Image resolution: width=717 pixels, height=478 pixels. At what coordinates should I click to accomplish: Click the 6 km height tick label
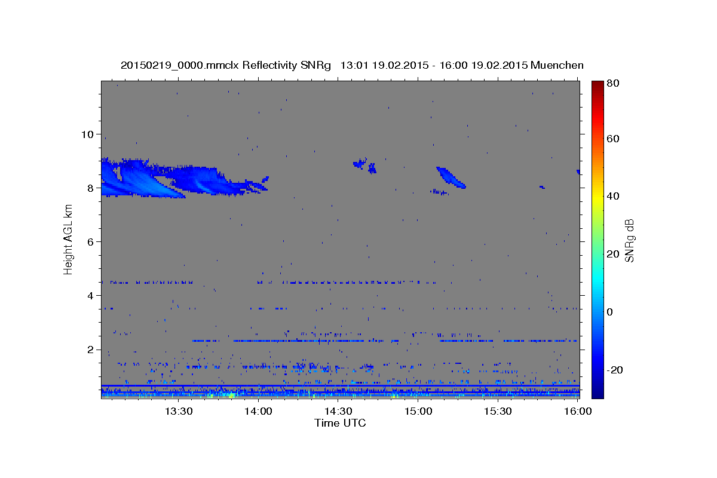click(91, 241)
